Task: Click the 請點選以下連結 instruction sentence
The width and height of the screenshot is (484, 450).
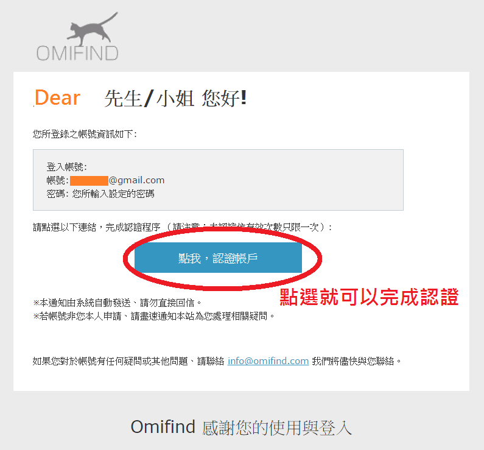Action: (x=183, y=228)
